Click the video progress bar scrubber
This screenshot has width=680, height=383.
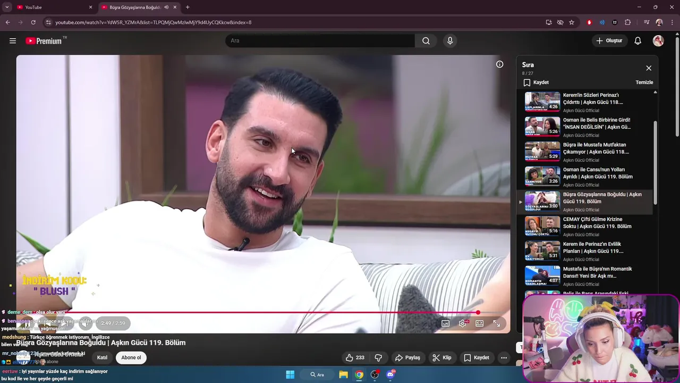478,313
